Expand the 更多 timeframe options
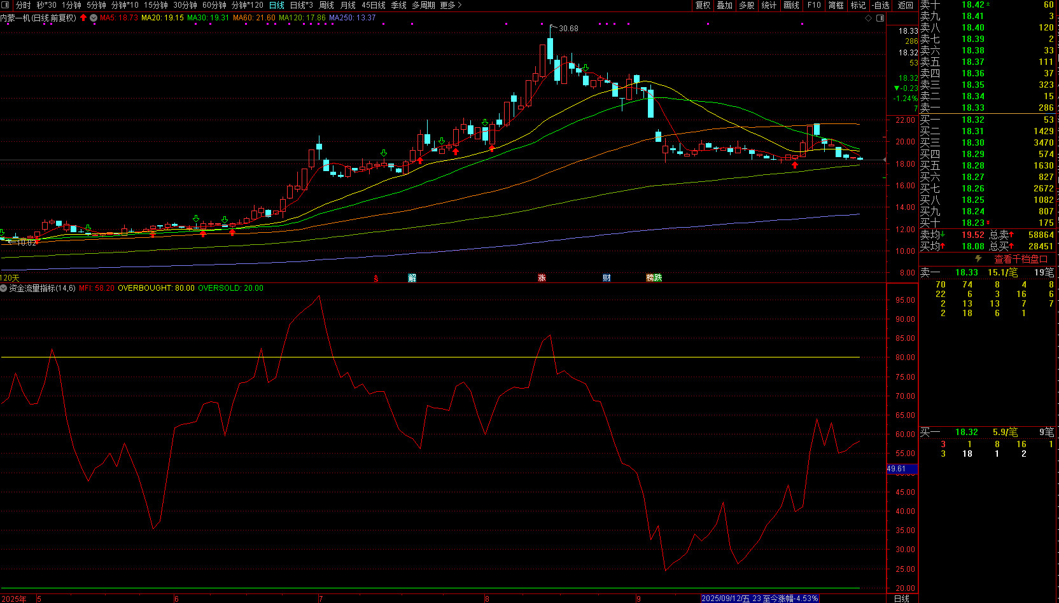 pos(451,5)
